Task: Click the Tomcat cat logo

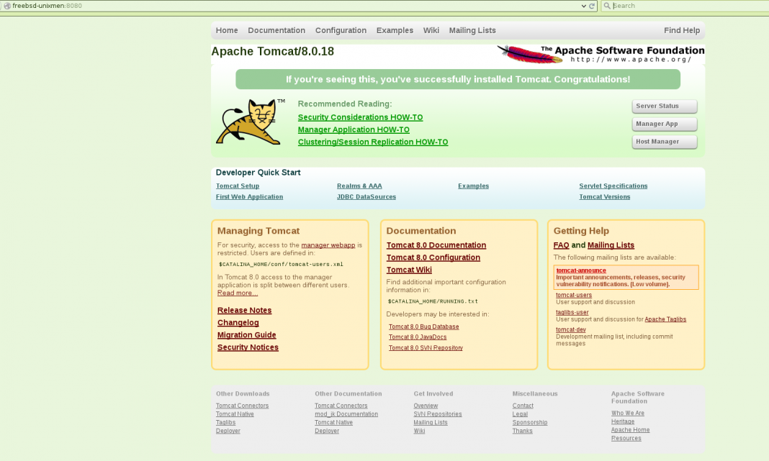Action: (250, 122)
